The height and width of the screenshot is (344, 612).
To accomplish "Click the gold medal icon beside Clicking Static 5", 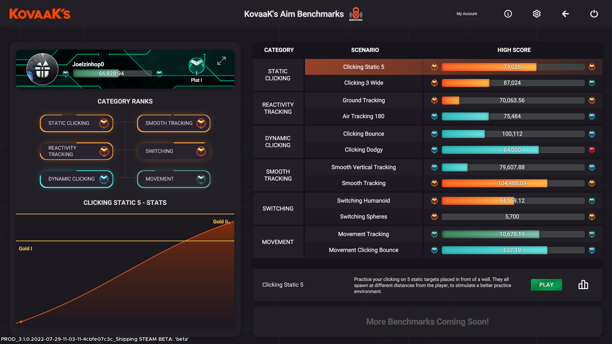I will click(x=434, y=67).
